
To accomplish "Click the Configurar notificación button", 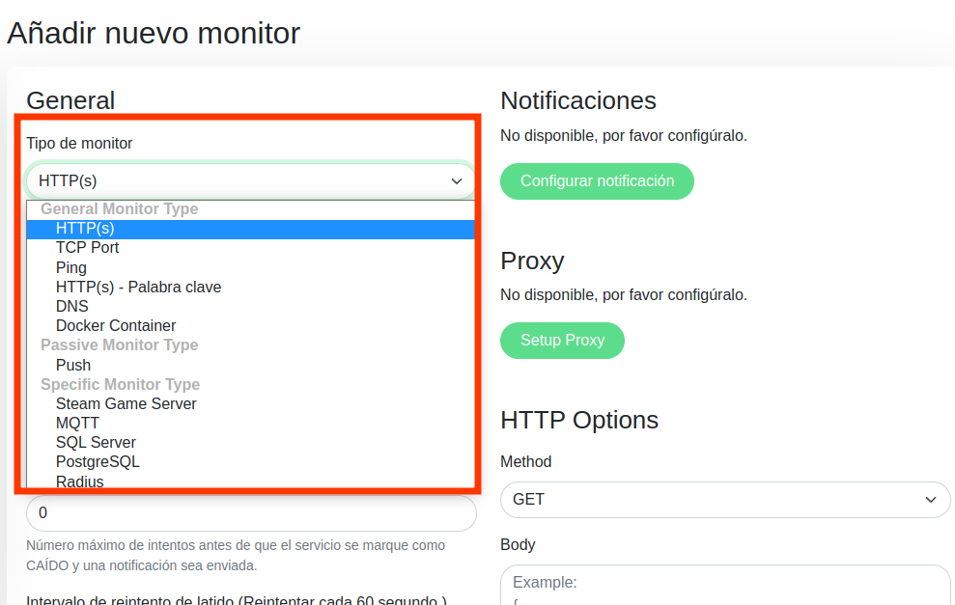I will point(597,181).
